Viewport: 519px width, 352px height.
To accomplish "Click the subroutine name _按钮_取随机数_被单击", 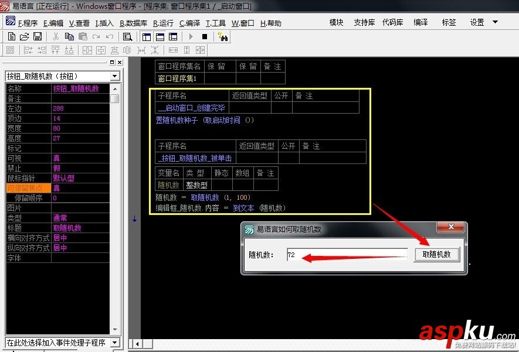I will 195,158.
